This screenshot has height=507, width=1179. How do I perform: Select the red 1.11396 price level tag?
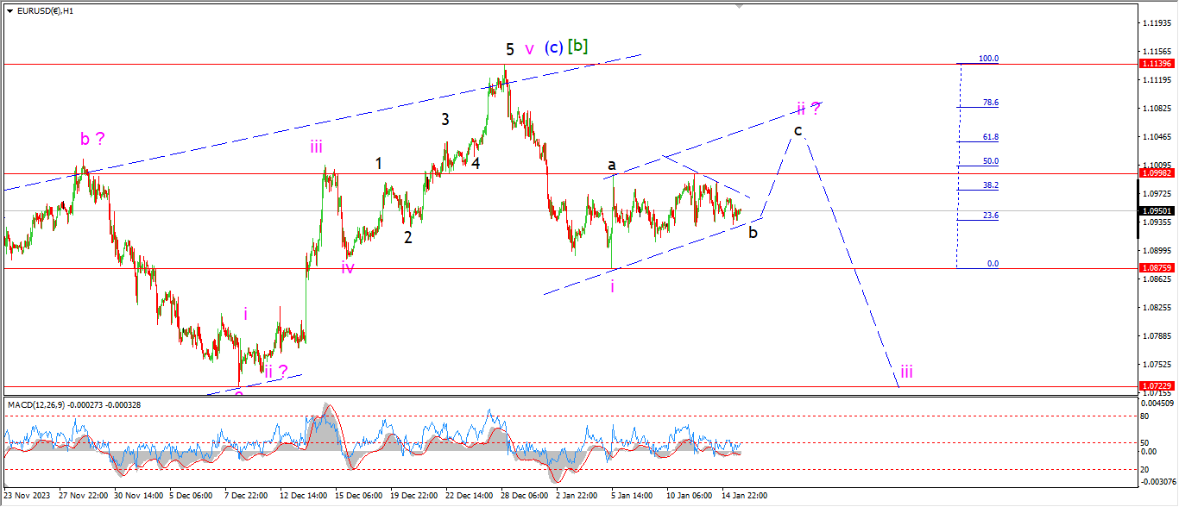pyautogui.click(x=1155, y=64)
